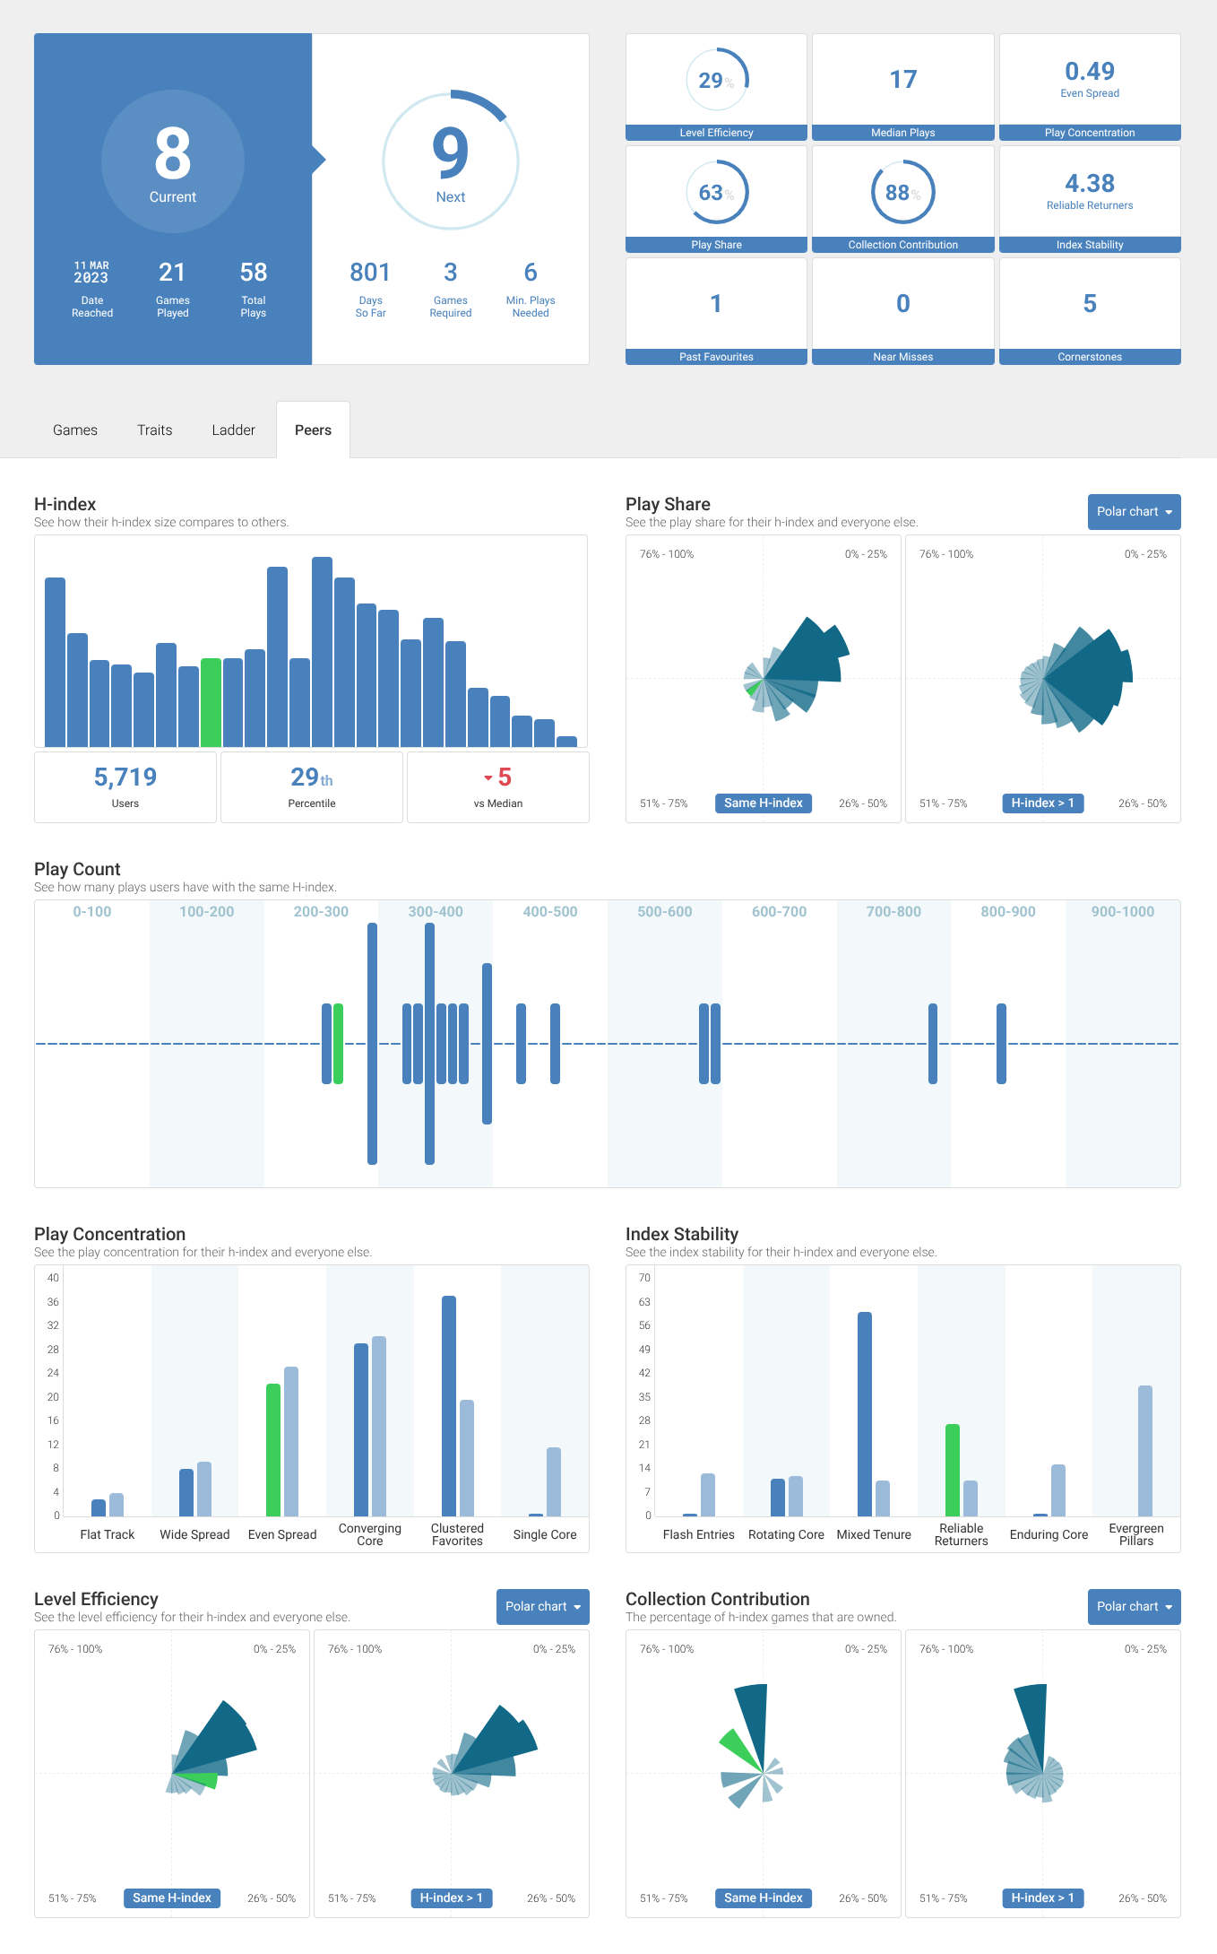Open Level Efficiency Polar chart dropdown
1217x1954 pixels.
click(542, 1607)
